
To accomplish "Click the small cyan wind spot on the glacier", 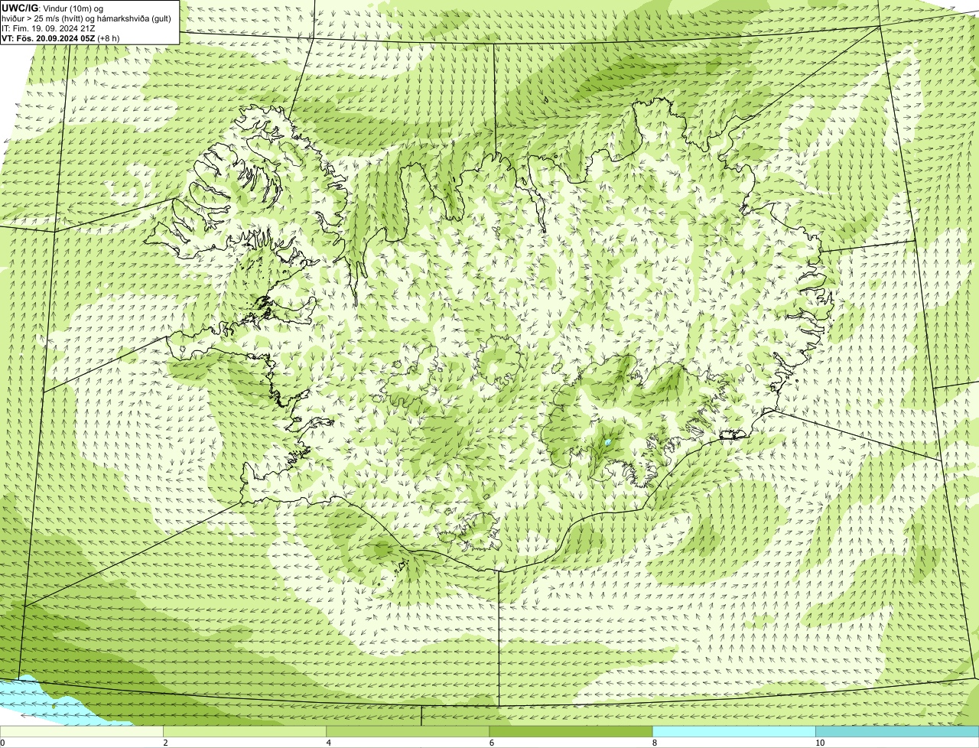I will coord(608,442).
